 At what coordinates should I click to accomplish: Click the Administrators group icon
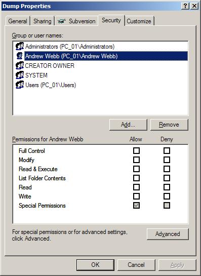20,47
